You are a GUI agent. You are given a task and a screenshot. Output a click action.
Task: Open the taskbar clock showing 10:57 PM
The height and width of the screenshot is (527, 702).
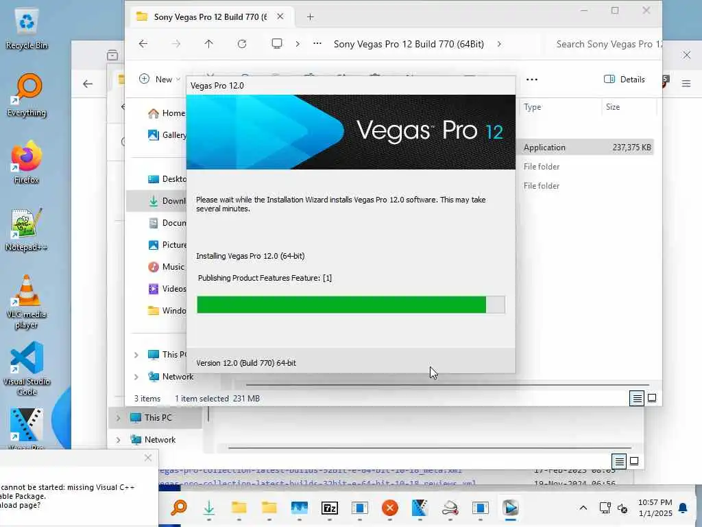tap(655, 508)
